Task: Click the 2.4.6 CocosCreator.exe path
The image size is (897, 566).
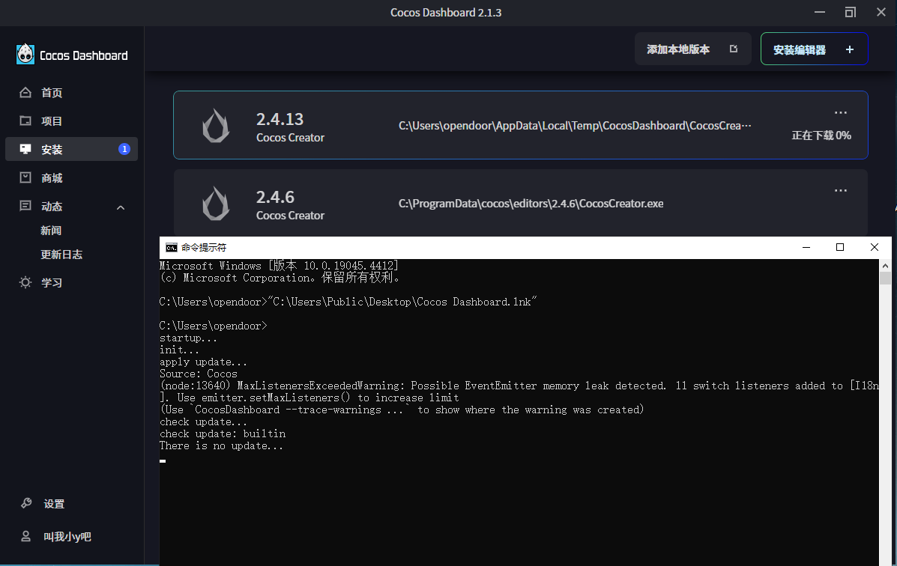Action: (531, 204)
